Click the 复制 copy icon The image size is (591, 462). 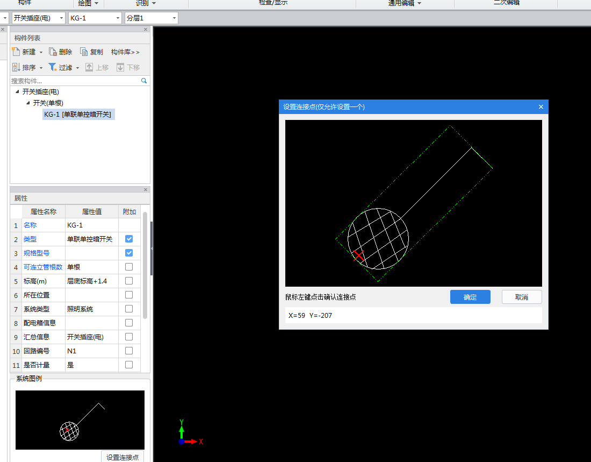point(84,52)
